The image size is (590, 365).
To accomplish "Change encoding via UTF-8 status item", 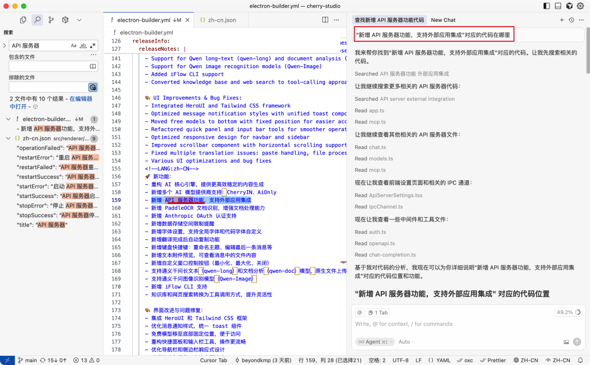I will (x=400, y=360).
